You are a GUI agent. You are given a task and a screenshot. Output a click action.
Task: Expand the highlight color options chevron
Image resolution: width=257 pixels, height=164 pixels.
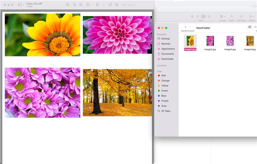click(x=103, y=5)
